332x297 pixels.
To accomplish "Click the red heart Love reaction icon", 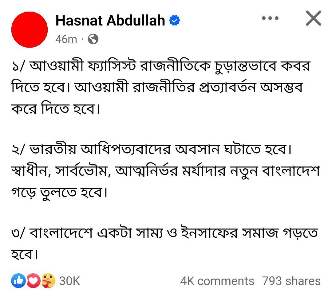I will pos(33,281).
